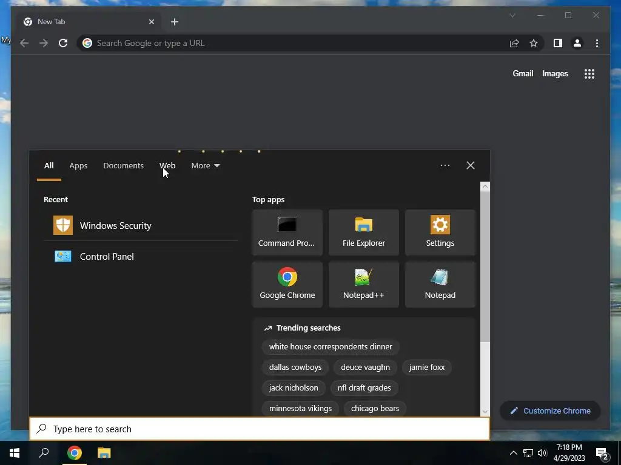Launch Google Chrome from Top apps
The image size is (621, 465).
(287, 285)
